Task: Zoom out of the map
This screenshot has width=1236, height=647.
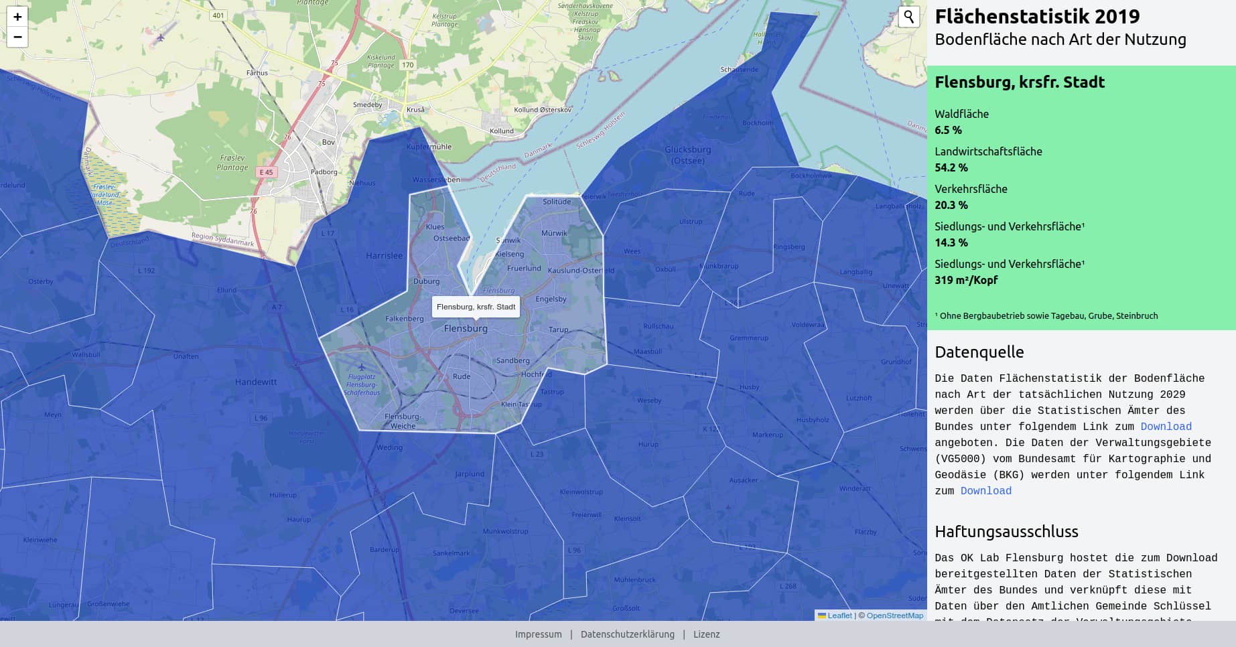Action: coord(17,37)
